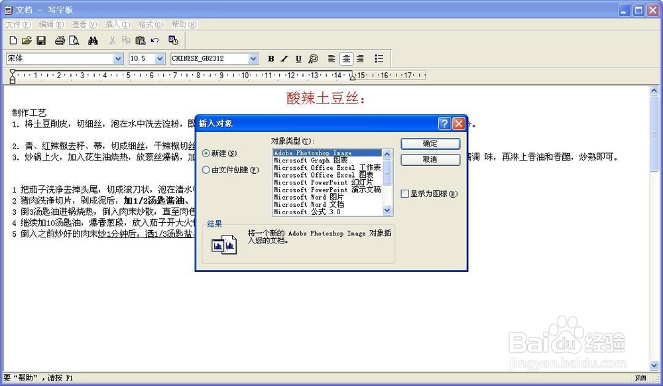Image resolution: width=663 pixels, height=386 pixels.
Task: Click the object type list scroll-down arrow
Action: pos(387,210)
